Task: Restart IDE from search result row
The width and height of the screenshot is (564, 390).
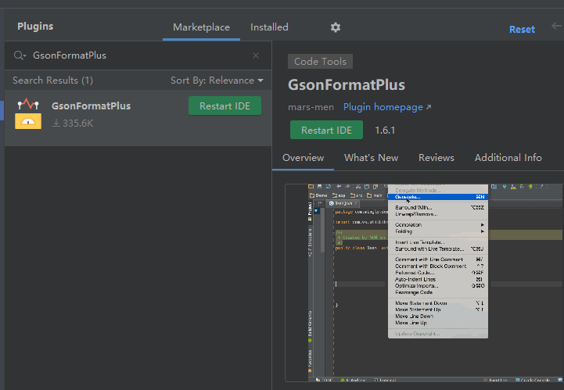Action: tap(225, 106)
